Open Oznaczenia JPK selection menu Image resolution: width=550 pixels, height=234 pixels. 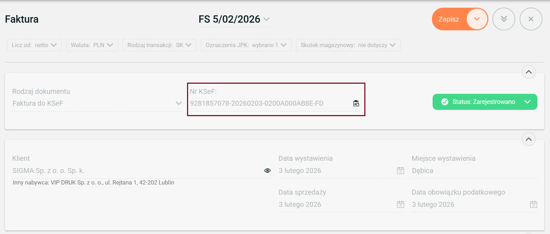click(246, 45)
